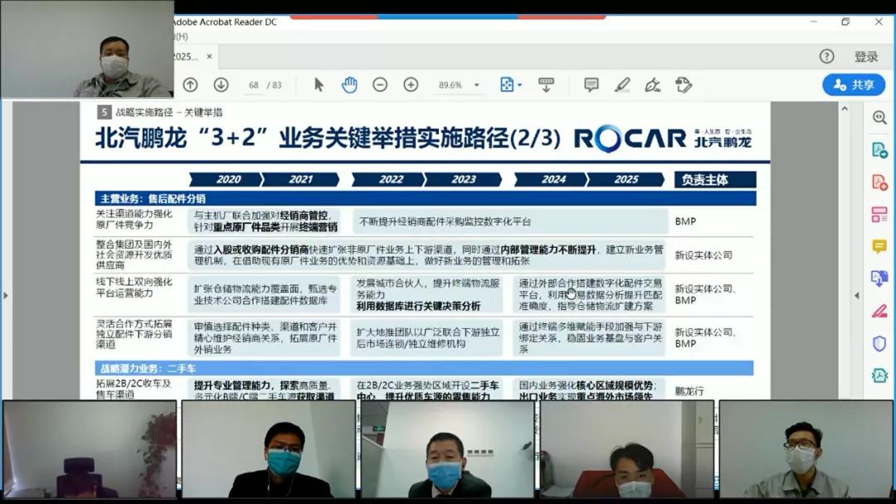Activate the Hand pan tool
Image resolution: width=896 pixels, height=504 pixels.
(349, 85)
